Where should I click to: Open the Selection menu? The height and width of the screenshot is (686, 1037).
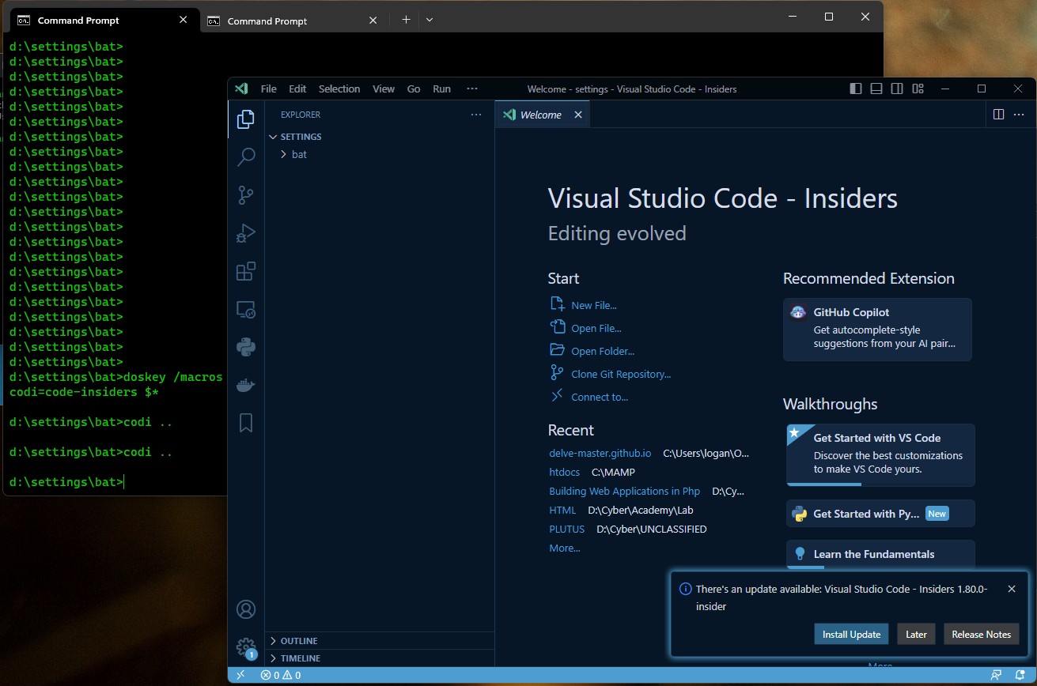click(x=339, y=89)
